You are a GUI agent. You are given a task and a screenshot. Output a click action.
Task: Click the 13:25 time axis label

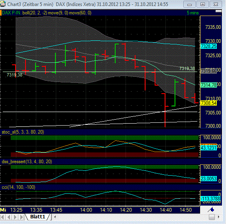coord(16,210)
